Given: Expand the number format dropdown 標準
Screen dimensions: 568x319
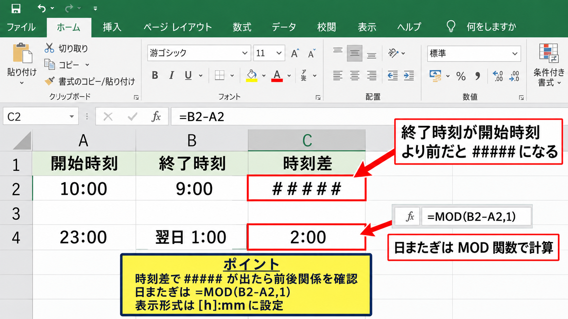Looking at the screenshot, I should pyautogui.click(x=515, y=54).
